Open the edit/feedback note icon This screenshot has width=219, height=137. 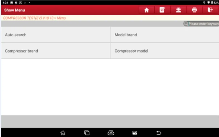click(x=162, y=10)
